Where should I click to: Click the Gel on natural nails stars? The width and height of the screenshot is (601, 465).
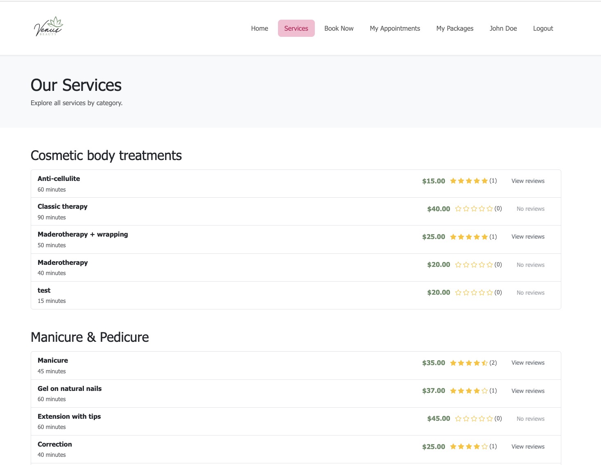[x=469, y=391]
